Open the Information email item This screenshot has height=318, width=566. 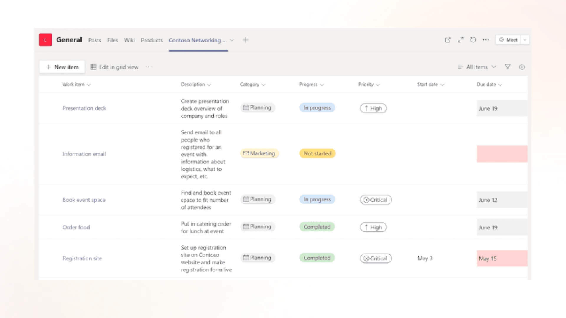click(x=84, y=154)
